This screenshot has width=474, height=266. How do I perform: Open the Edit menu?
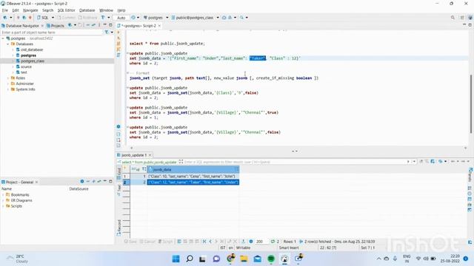pyautogui.click(x=16, y=10)
